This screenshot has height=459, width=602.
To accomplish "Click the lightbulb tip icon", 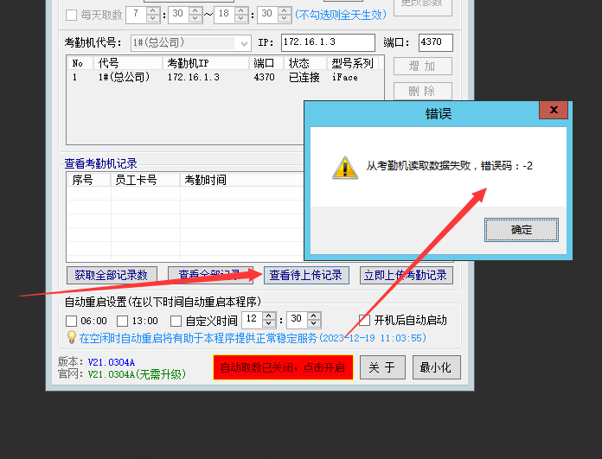I will 72,337.
